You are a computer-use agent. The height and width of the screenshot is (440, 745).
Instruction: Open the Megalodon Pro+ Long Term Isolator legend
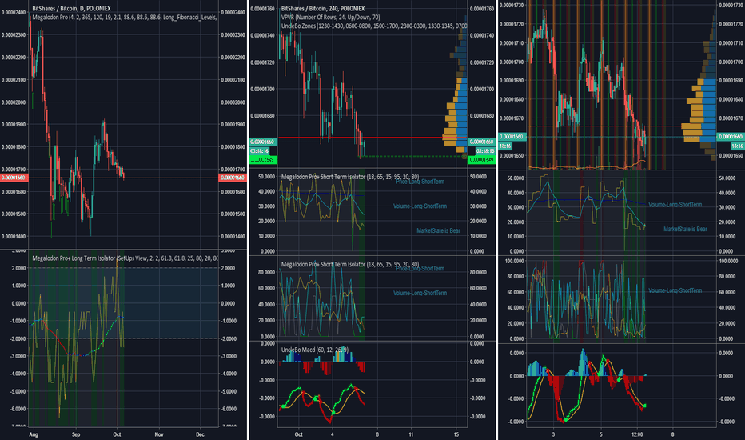pos(125,258)
